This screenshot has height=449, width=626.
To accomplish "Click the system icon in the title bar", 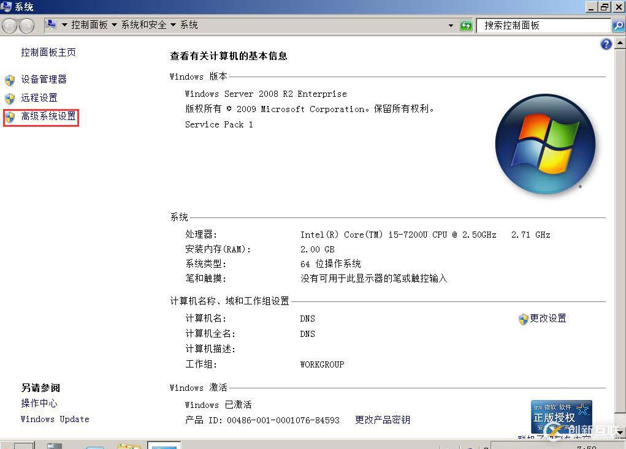I will pyautogui.click(x=6, y=6).
